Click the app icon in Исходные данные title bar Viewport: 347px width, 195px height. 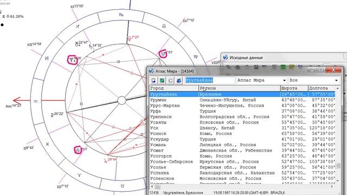[x=226, y=57]
